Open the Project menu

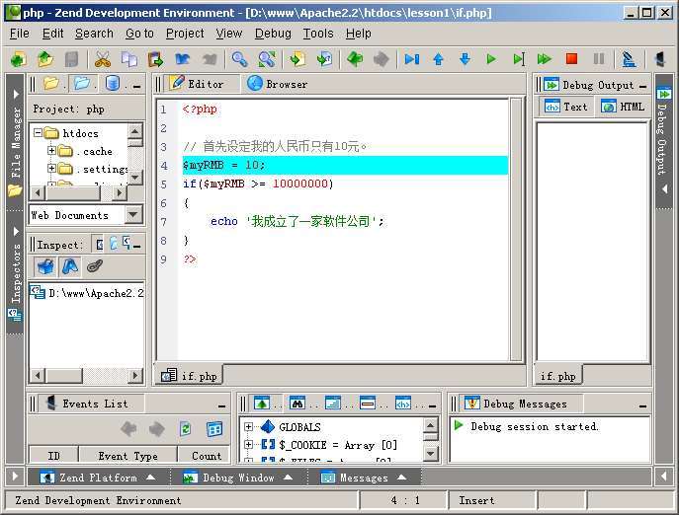pos(185,34)
